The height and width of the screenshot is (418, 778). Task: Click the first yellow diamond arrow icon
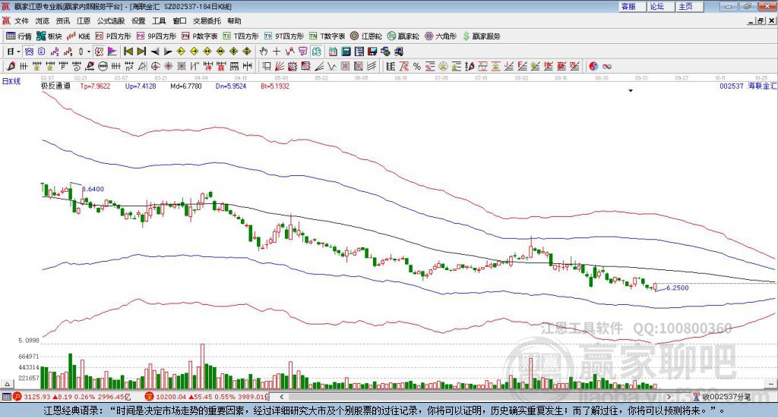point(181,52)
